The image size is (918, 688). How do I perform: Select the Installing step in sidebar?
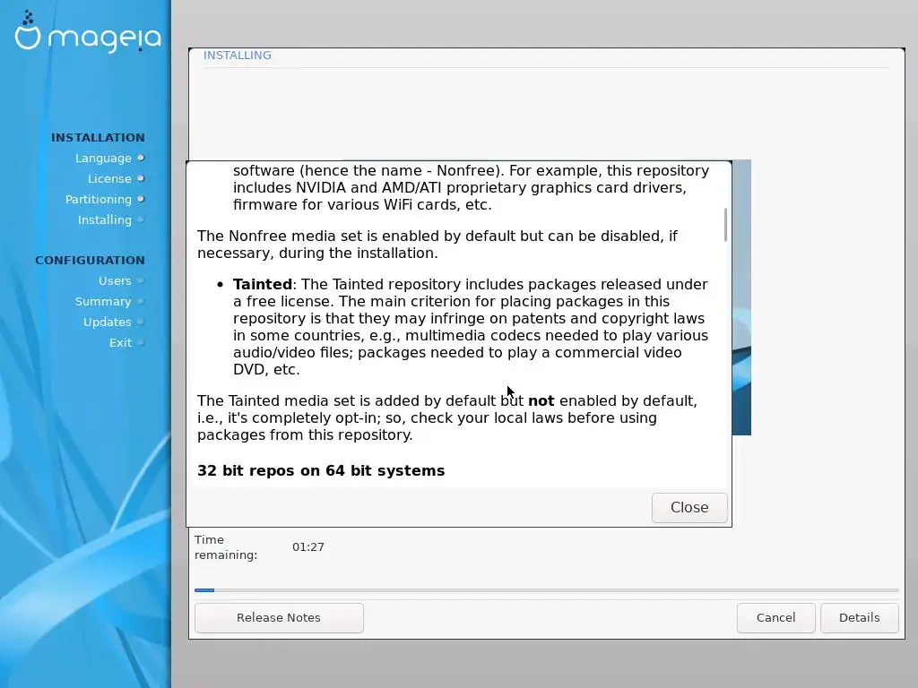(x=105, y=219)
